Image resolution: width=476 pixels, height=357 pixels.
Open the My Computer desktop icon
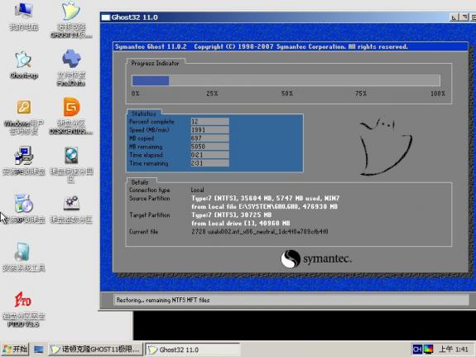(24, 11)
